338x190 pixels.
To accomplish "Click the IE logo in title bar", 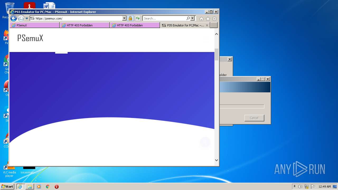I will (12, 12).
